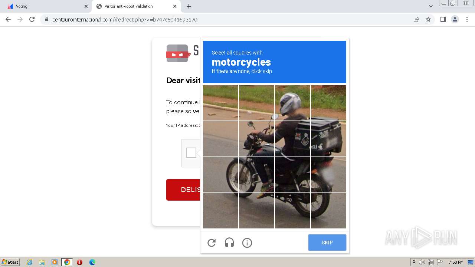The width and height of the screenshot is (475, 267).
Task: Click the browser forward arrow
Action: pos(20,19)
